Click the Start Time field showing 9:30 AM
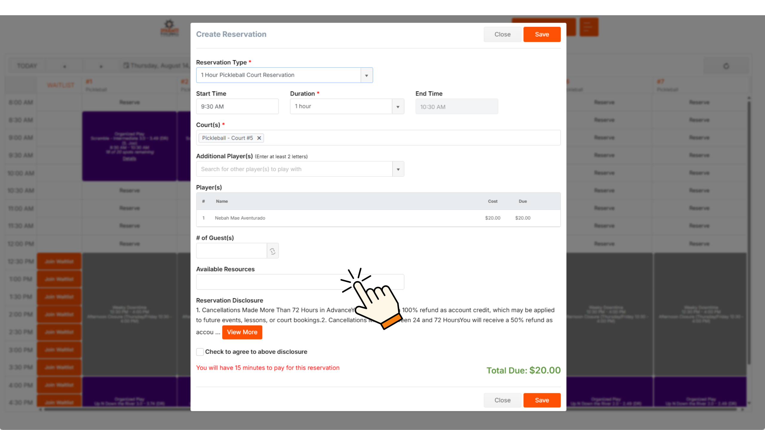This screenshot has width=765, height=430. 237,106
